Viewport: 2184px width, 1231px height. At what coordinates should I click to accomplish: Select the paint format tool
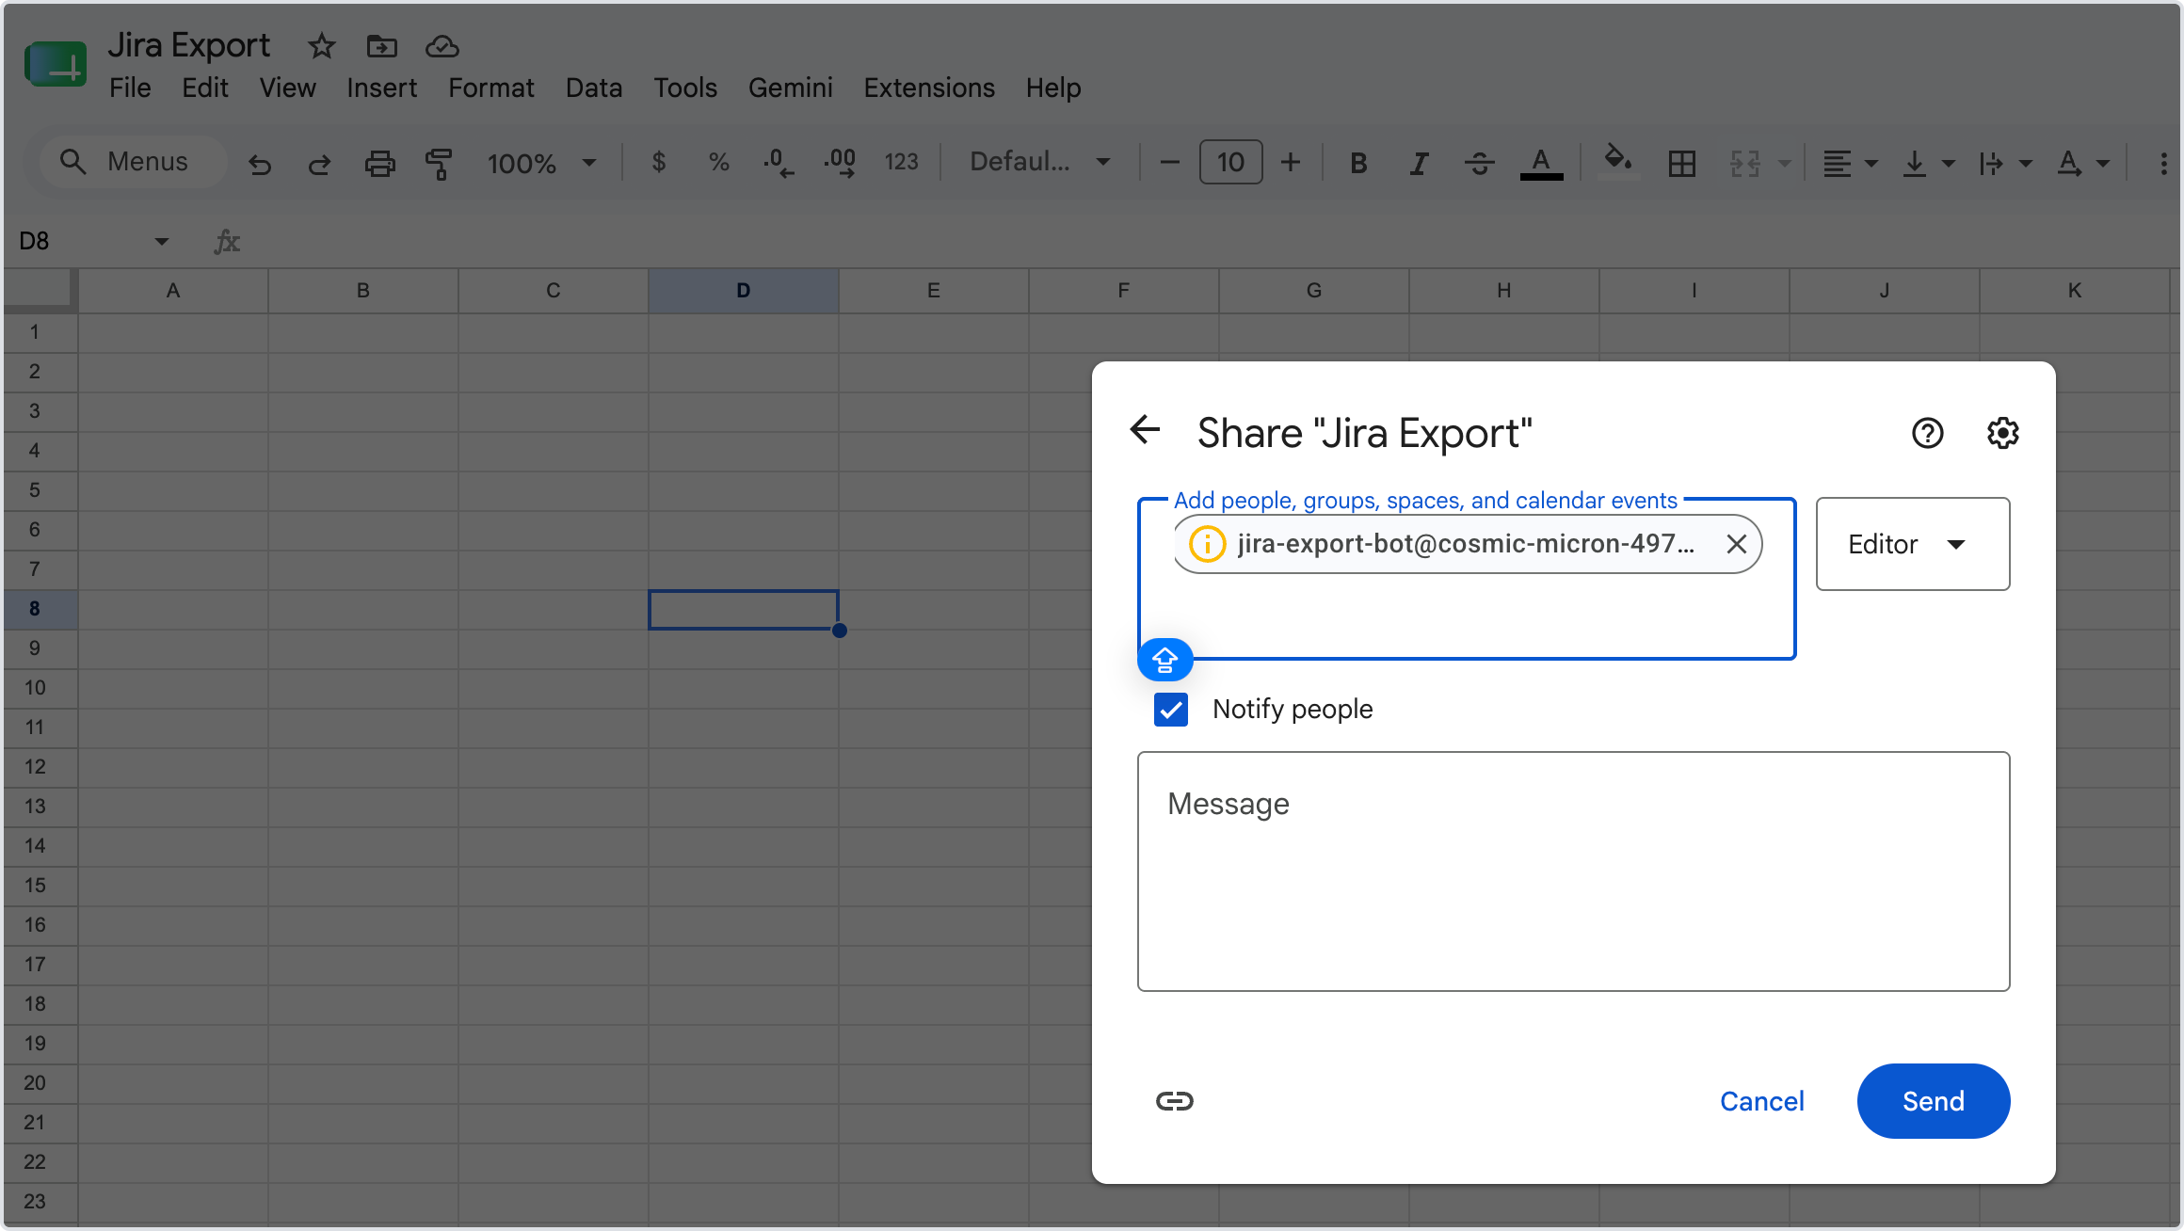click(439, 164)
